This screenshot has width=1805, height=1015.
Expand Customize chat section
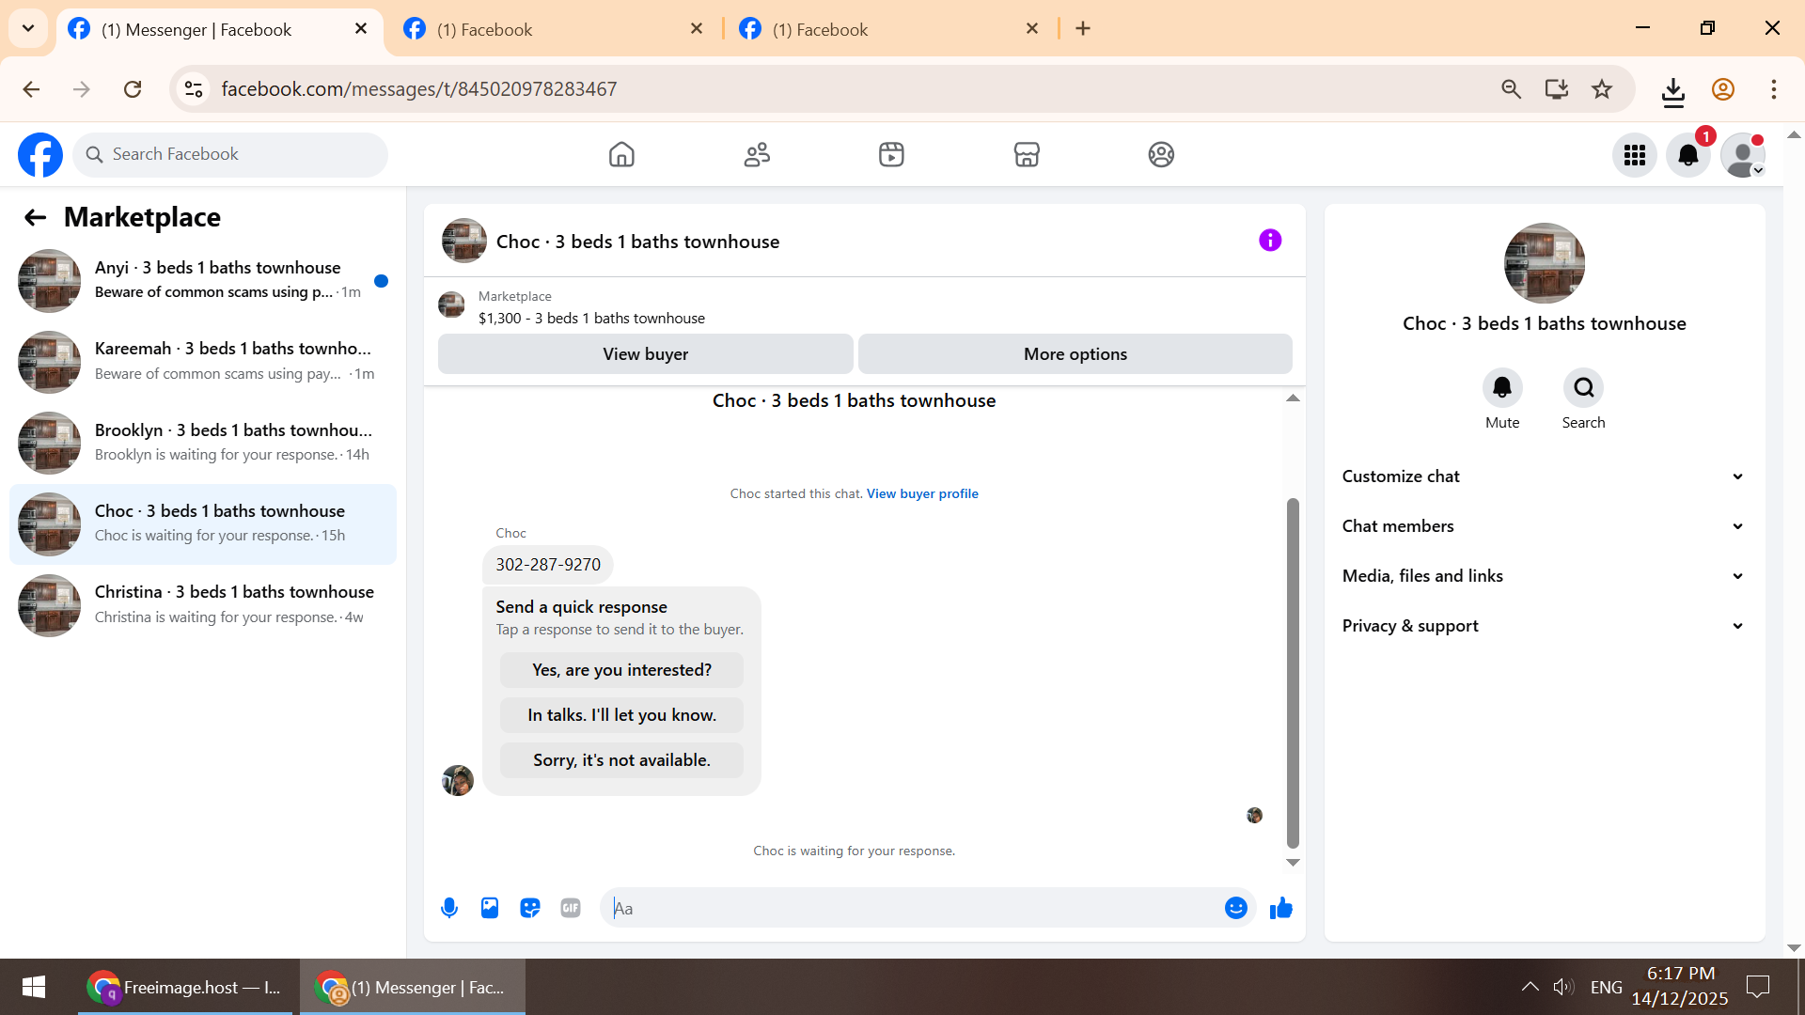1544,476
